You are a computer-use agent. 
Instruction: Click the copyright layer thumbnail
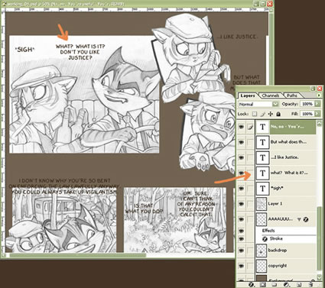pyautogui.click(x=262, y=266)
